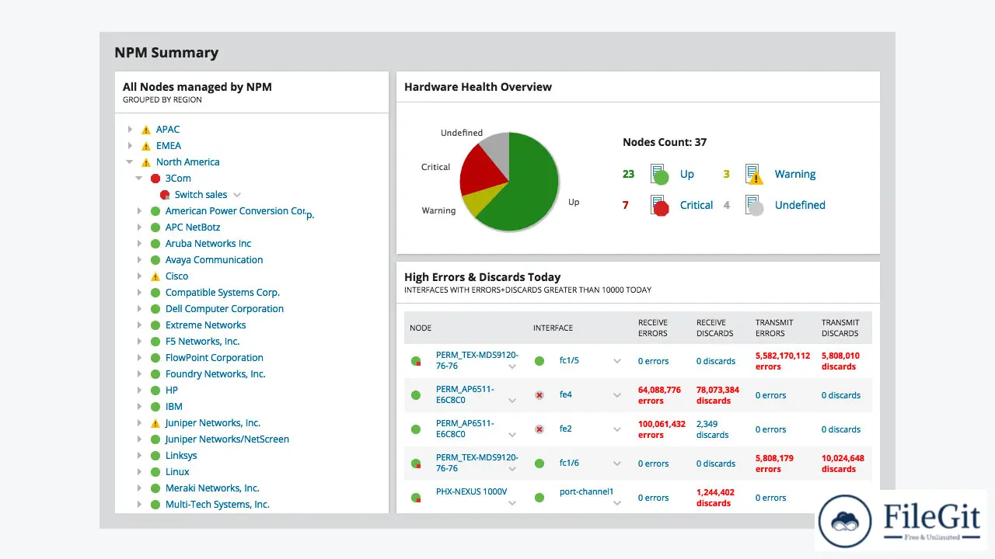
Task: Click the PHX-NEXUS 1000V node status icon
Action: click(x=416, y=498)
